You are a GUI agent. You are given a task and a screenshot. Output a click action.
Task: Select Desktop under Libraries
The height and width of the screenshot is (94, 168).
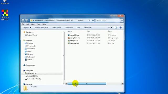(30, 43)
